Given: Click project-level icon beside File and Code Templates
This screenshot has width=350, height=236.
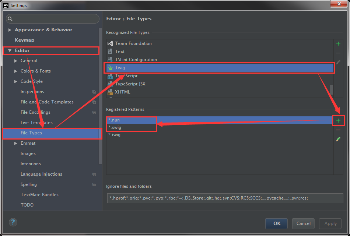Looking at the screenshot, I should [94, 102].
